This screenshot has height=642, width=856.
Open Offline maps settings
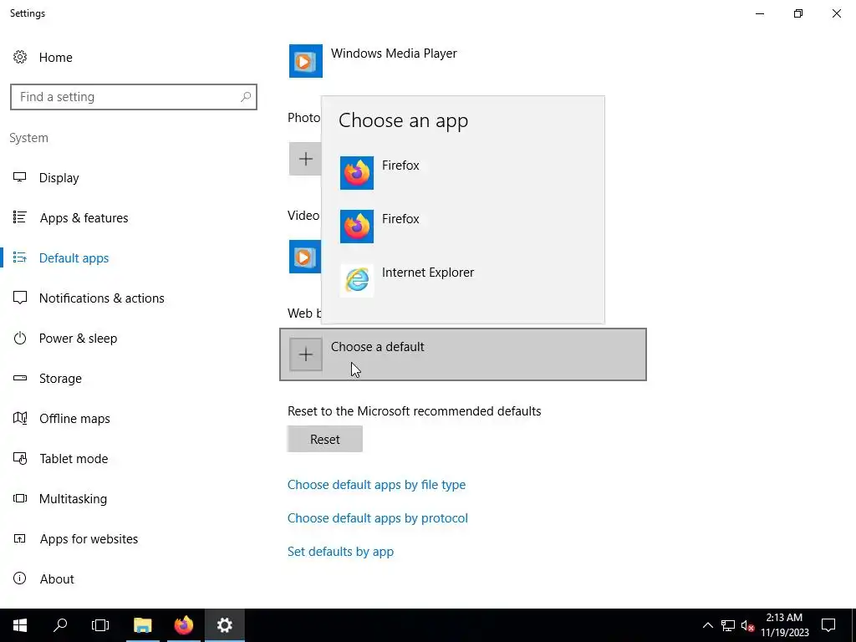point(74,419)
